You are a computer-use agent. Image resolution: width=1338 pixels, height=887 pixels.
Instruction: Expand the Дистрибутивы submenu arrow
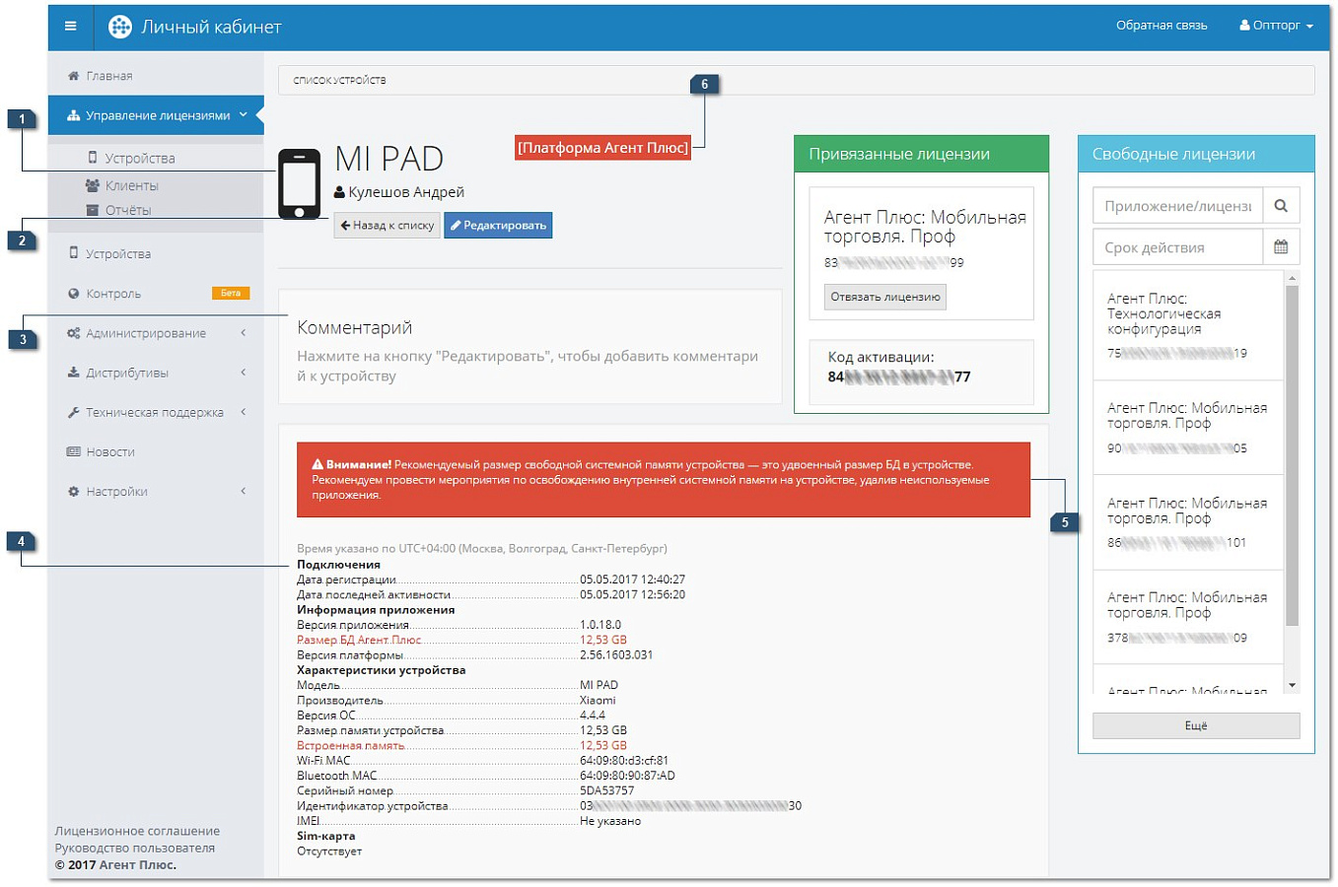pos(244,373)
